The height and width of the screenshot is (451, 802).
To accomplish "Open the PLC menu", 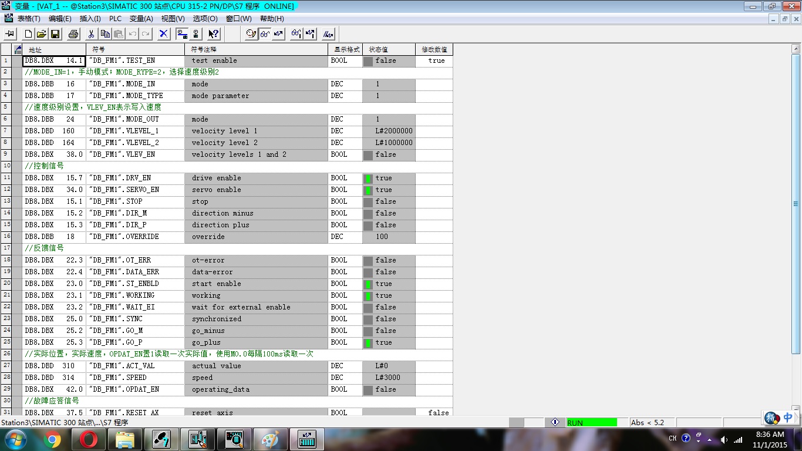I will pyautogui.click(x=115, y=19).
